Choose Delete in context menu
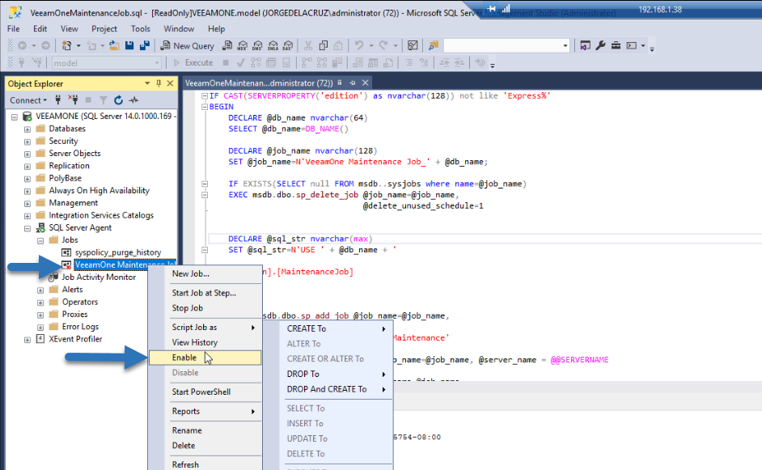 [x=205, y=446]
